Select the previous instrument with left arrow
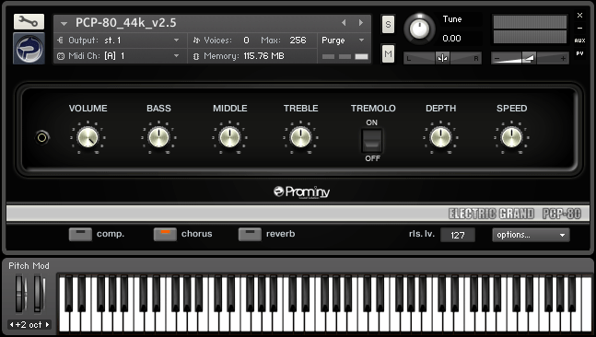Screen dimensions: 596x337 (x=344, y=23)
